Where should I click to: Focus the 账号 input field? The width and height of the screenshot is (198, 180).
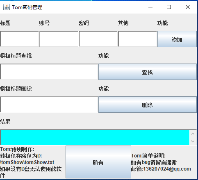tap(59, 39)
